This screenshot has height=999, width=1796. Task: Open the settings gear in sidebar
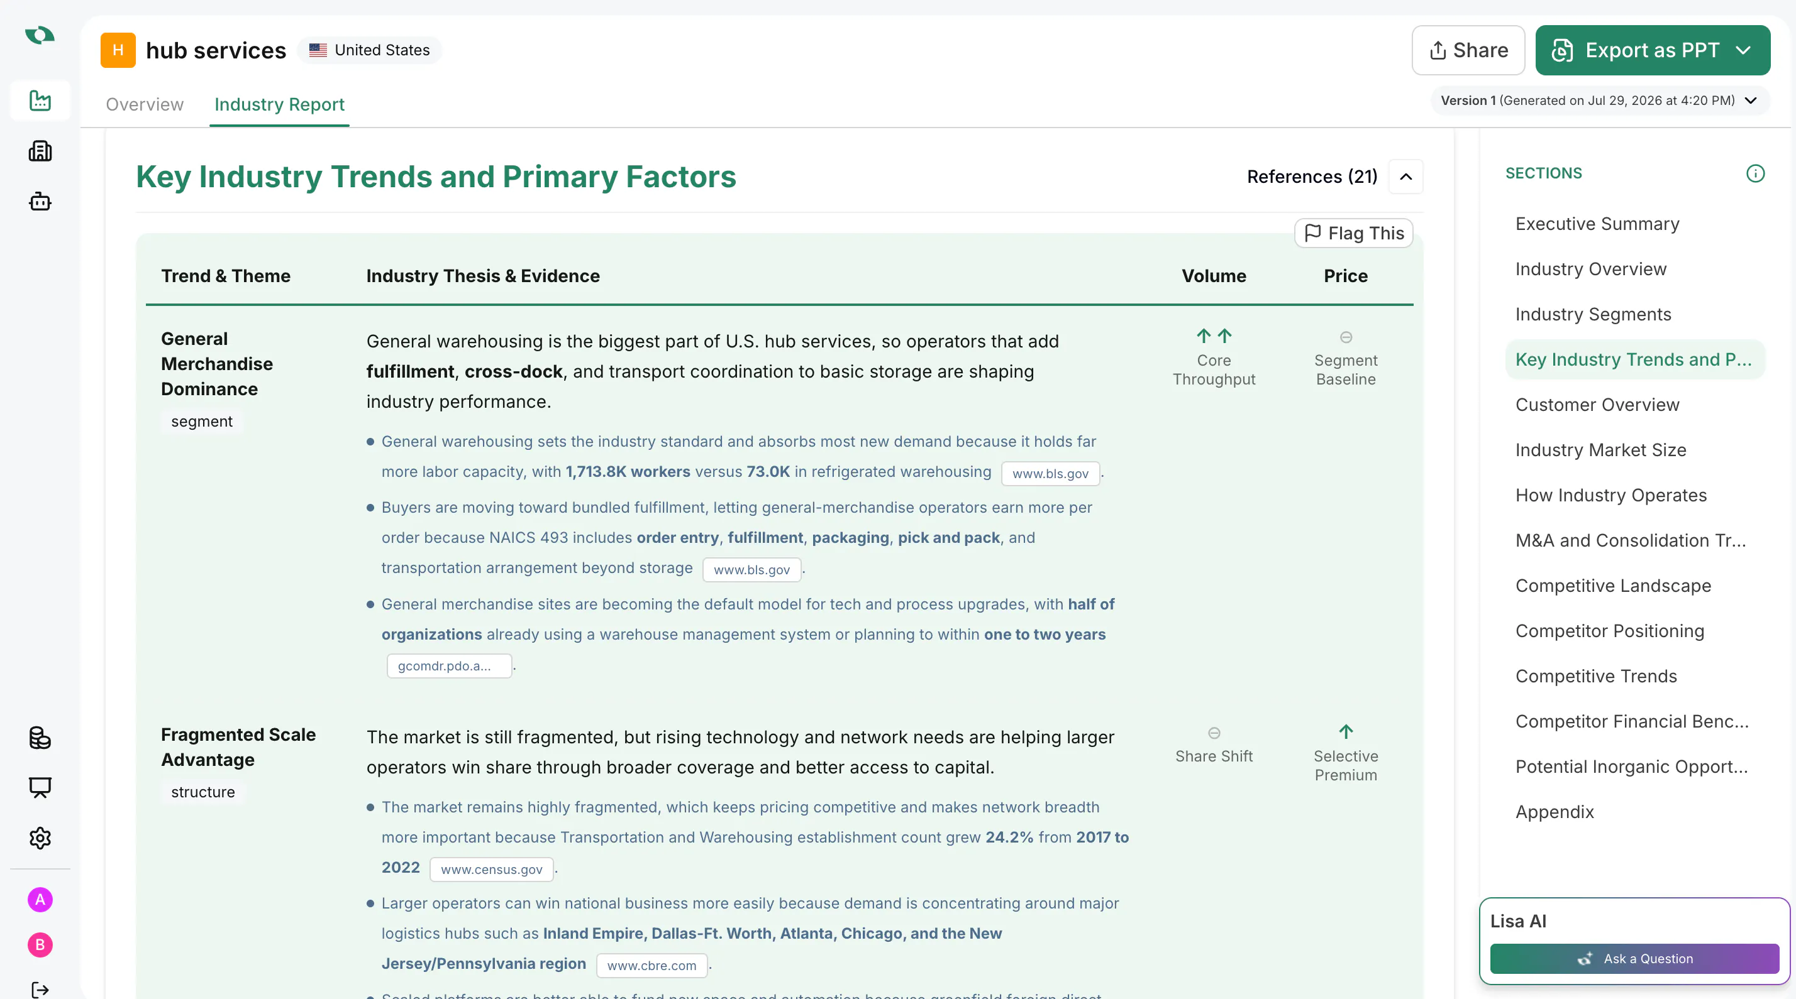[40, 838]
